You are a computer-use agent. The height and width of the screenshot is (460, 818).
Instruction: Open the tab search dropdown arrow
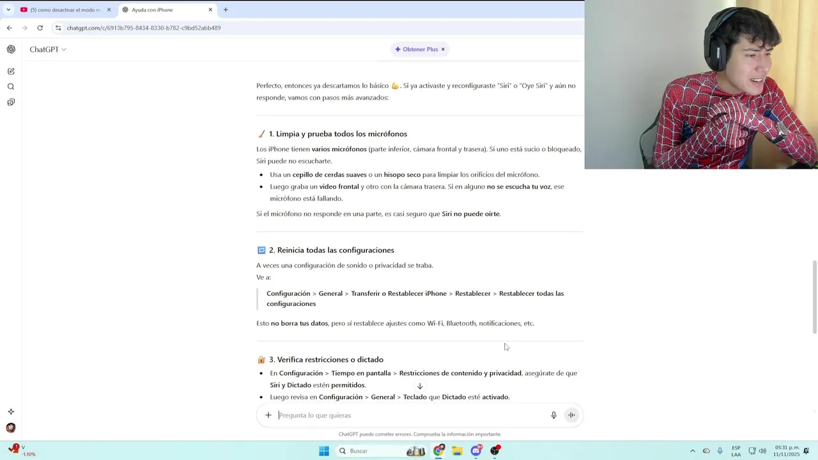(8, 10)
